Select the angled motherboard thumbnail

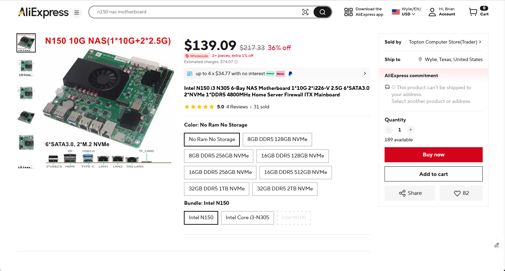click(26, 117)
